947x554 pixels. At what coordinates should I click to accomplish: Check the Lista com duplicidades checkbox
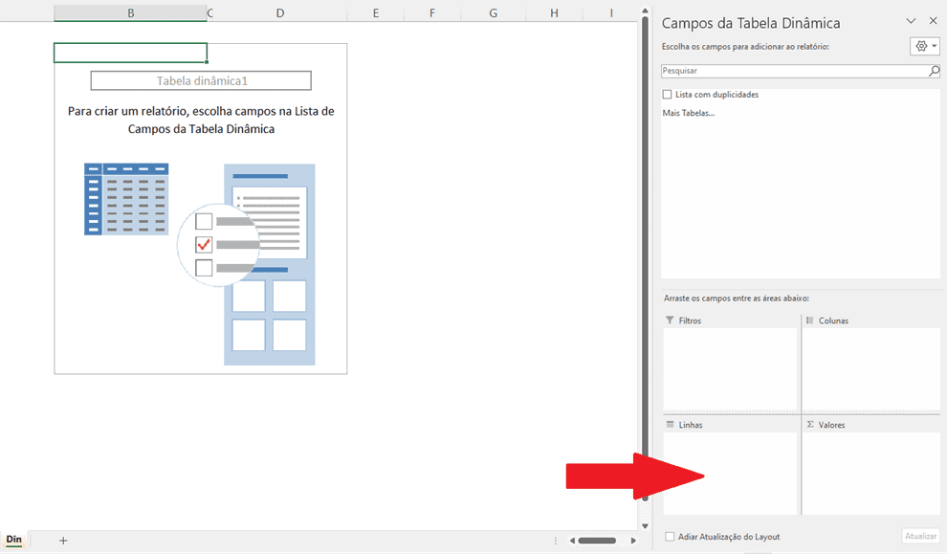pyautogui.click(x=668, y=95)
